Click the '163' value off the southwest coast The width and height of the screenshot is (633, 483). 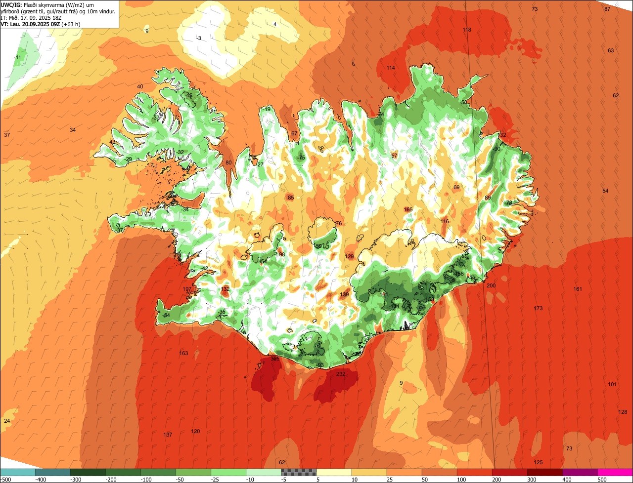click(183, 353)
